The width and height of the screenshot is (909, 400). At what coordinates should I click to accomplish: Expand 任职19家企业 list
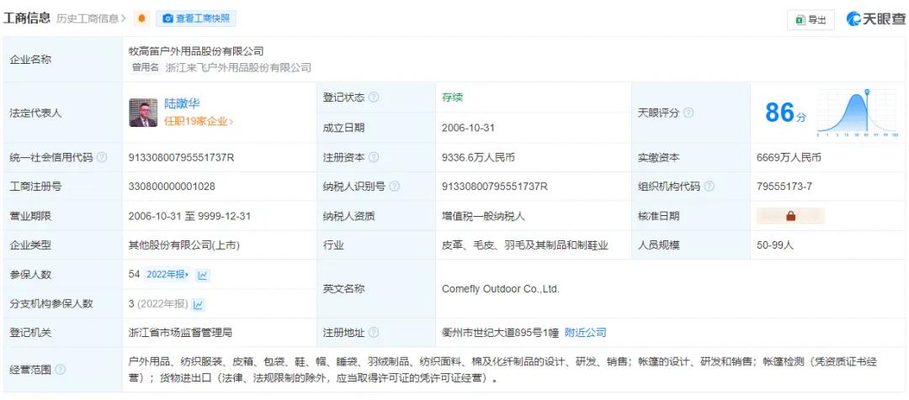coord(199,122)
